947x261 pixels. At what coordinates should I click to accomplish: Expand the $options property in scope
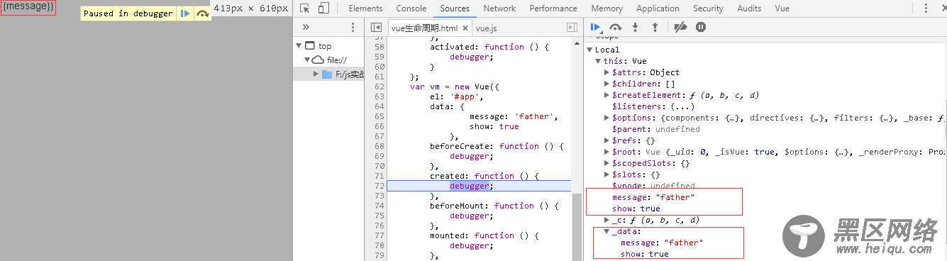pos(607,118)
